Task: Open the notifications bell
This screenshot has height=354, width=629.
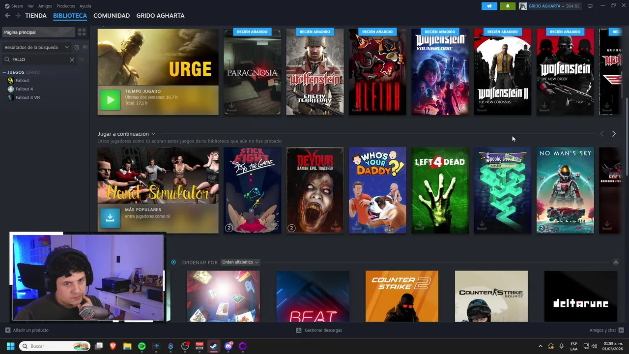Action: (508, 6)
